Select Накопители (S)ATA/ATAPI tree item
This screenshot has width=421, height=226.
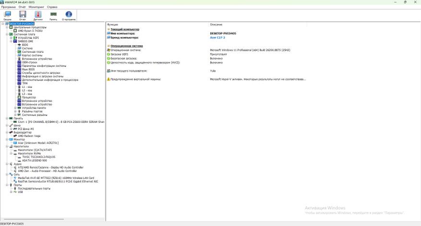[x=35, y=150]
